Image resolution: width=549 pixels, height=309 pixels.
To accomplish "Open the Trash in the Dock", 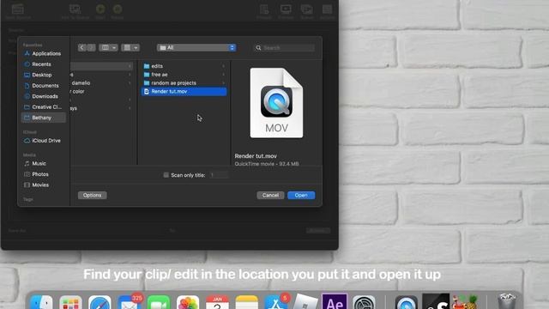I will 507,302.
